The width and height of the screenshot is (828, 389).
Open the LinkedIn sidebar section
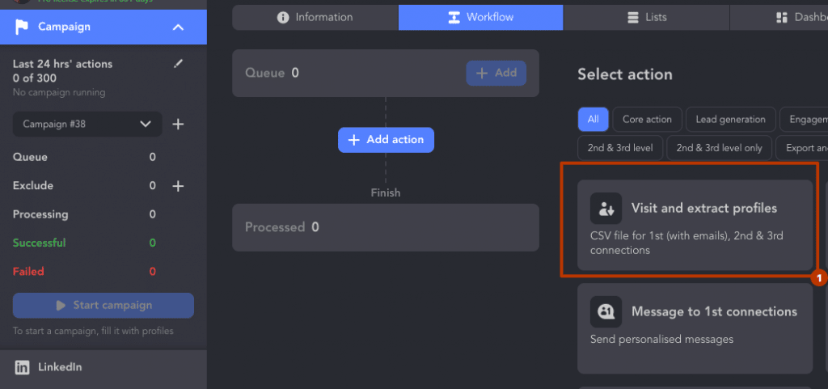pos(103,367)
